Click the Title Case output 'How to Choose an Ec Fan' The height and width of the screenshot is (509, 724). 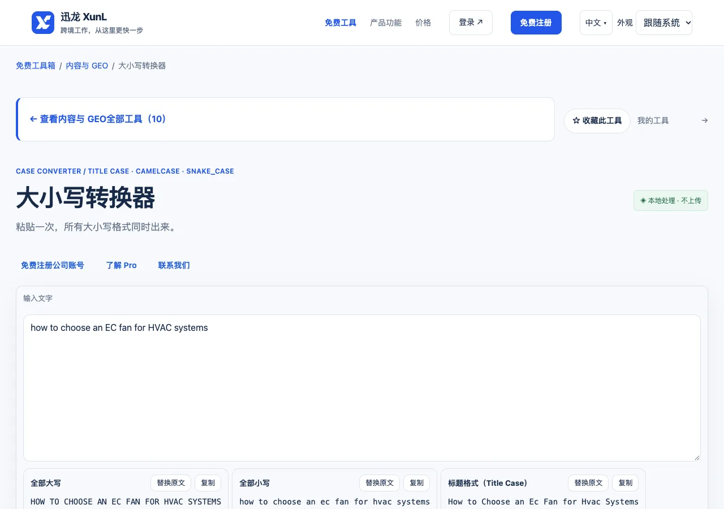544,502
